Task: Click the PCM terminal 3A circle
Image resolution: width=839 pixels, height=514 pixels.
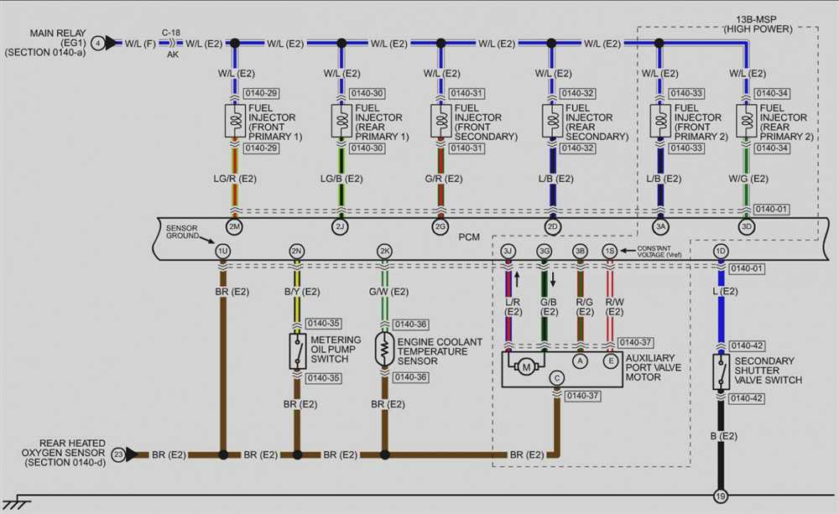Action: pyautogui.click(x=661, y=226)
